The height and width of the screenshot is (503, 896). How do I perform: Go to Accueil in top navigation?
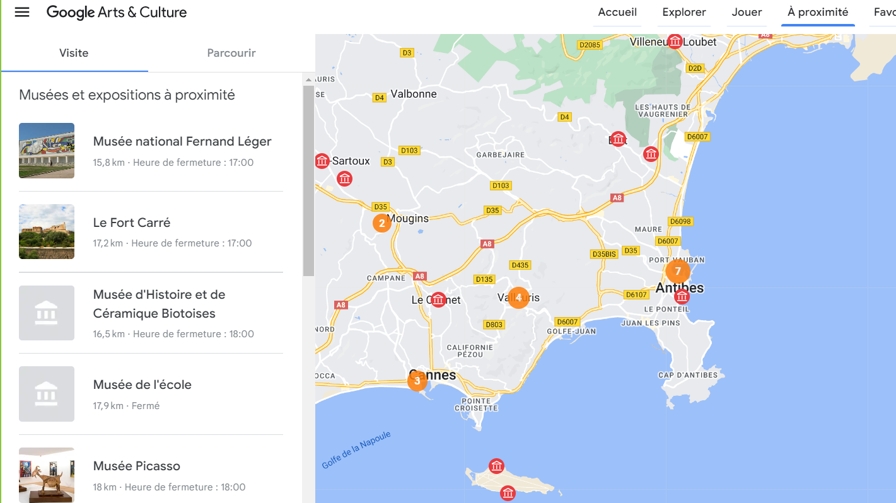click(x=617, y=12)
